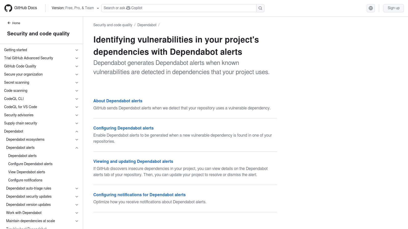Select View Dependabot alerts in the sidebar
The height and width of the screenshot is (229, 408).
[27, 172]
